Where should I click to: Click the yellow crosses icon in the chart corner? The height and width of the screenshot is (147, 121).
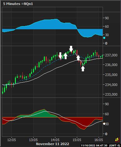coord(117,140)
